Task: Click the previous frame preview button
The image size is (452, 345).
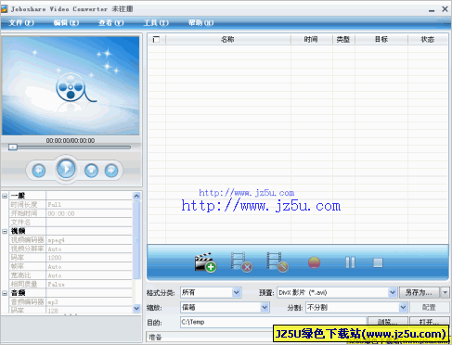Action: [x=39, y=171]
